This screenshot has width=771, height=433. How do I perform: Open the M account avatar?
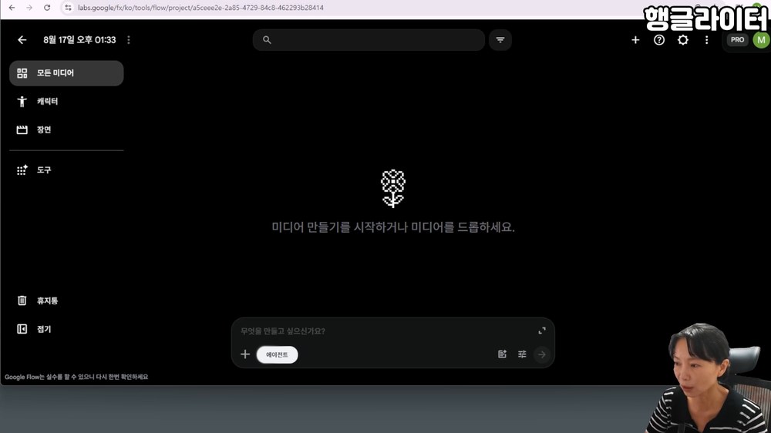[761, 40]
